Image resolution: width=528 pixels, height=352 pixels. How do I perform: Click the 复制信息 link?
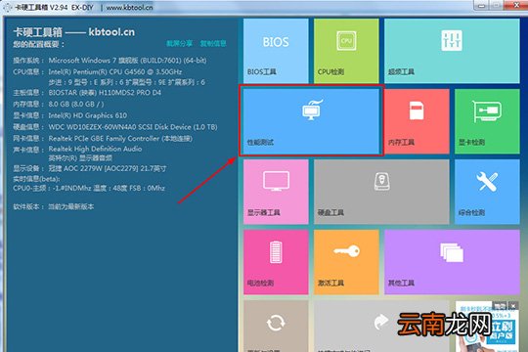coord(213,43)
